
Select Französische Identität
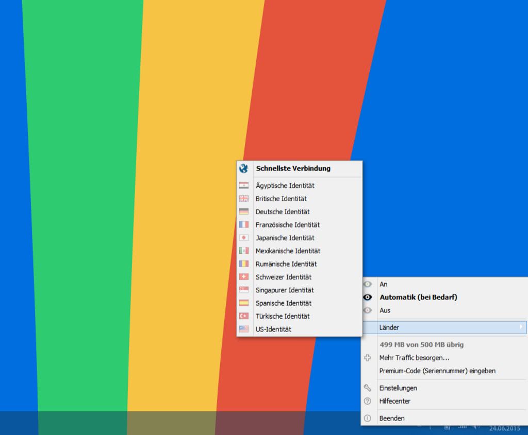(287, 225)
